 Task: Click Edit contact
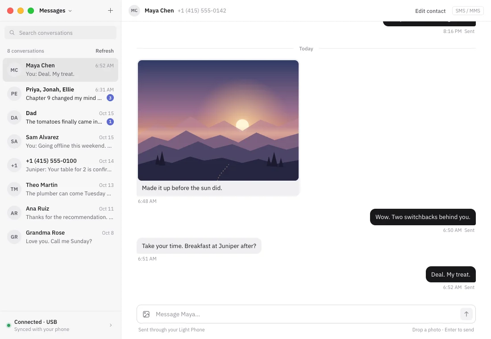[x=430, y=11]
